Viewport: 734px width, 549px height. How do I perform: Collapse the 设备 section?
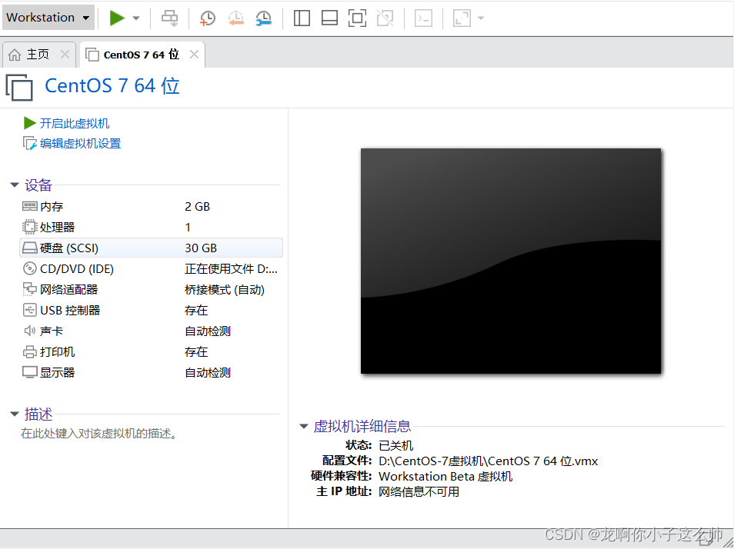(x=15, y=185)
